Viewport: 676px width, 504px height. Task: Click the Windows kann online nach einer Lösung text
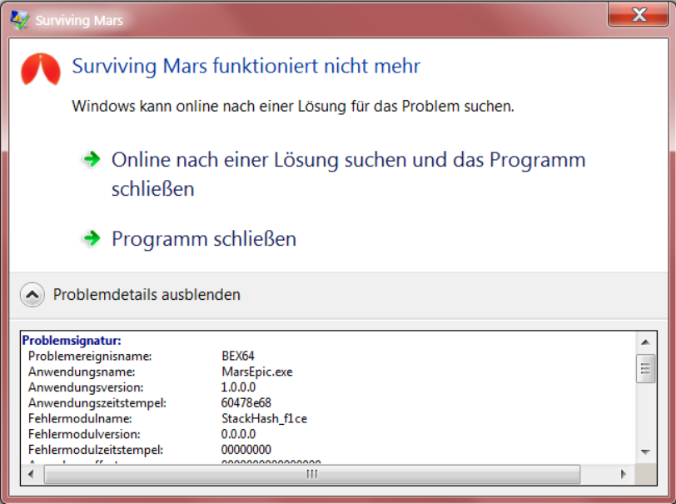[293, 106]
